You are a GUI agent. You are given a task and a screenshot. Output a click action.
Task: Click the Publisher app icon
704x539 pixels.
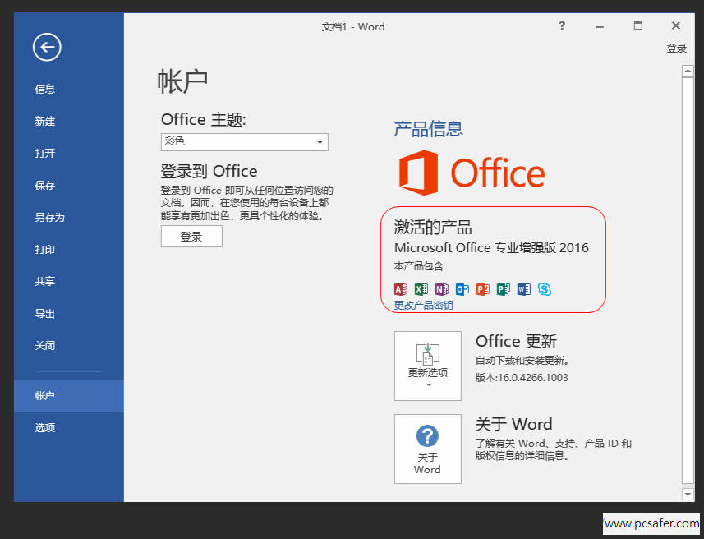504,289
